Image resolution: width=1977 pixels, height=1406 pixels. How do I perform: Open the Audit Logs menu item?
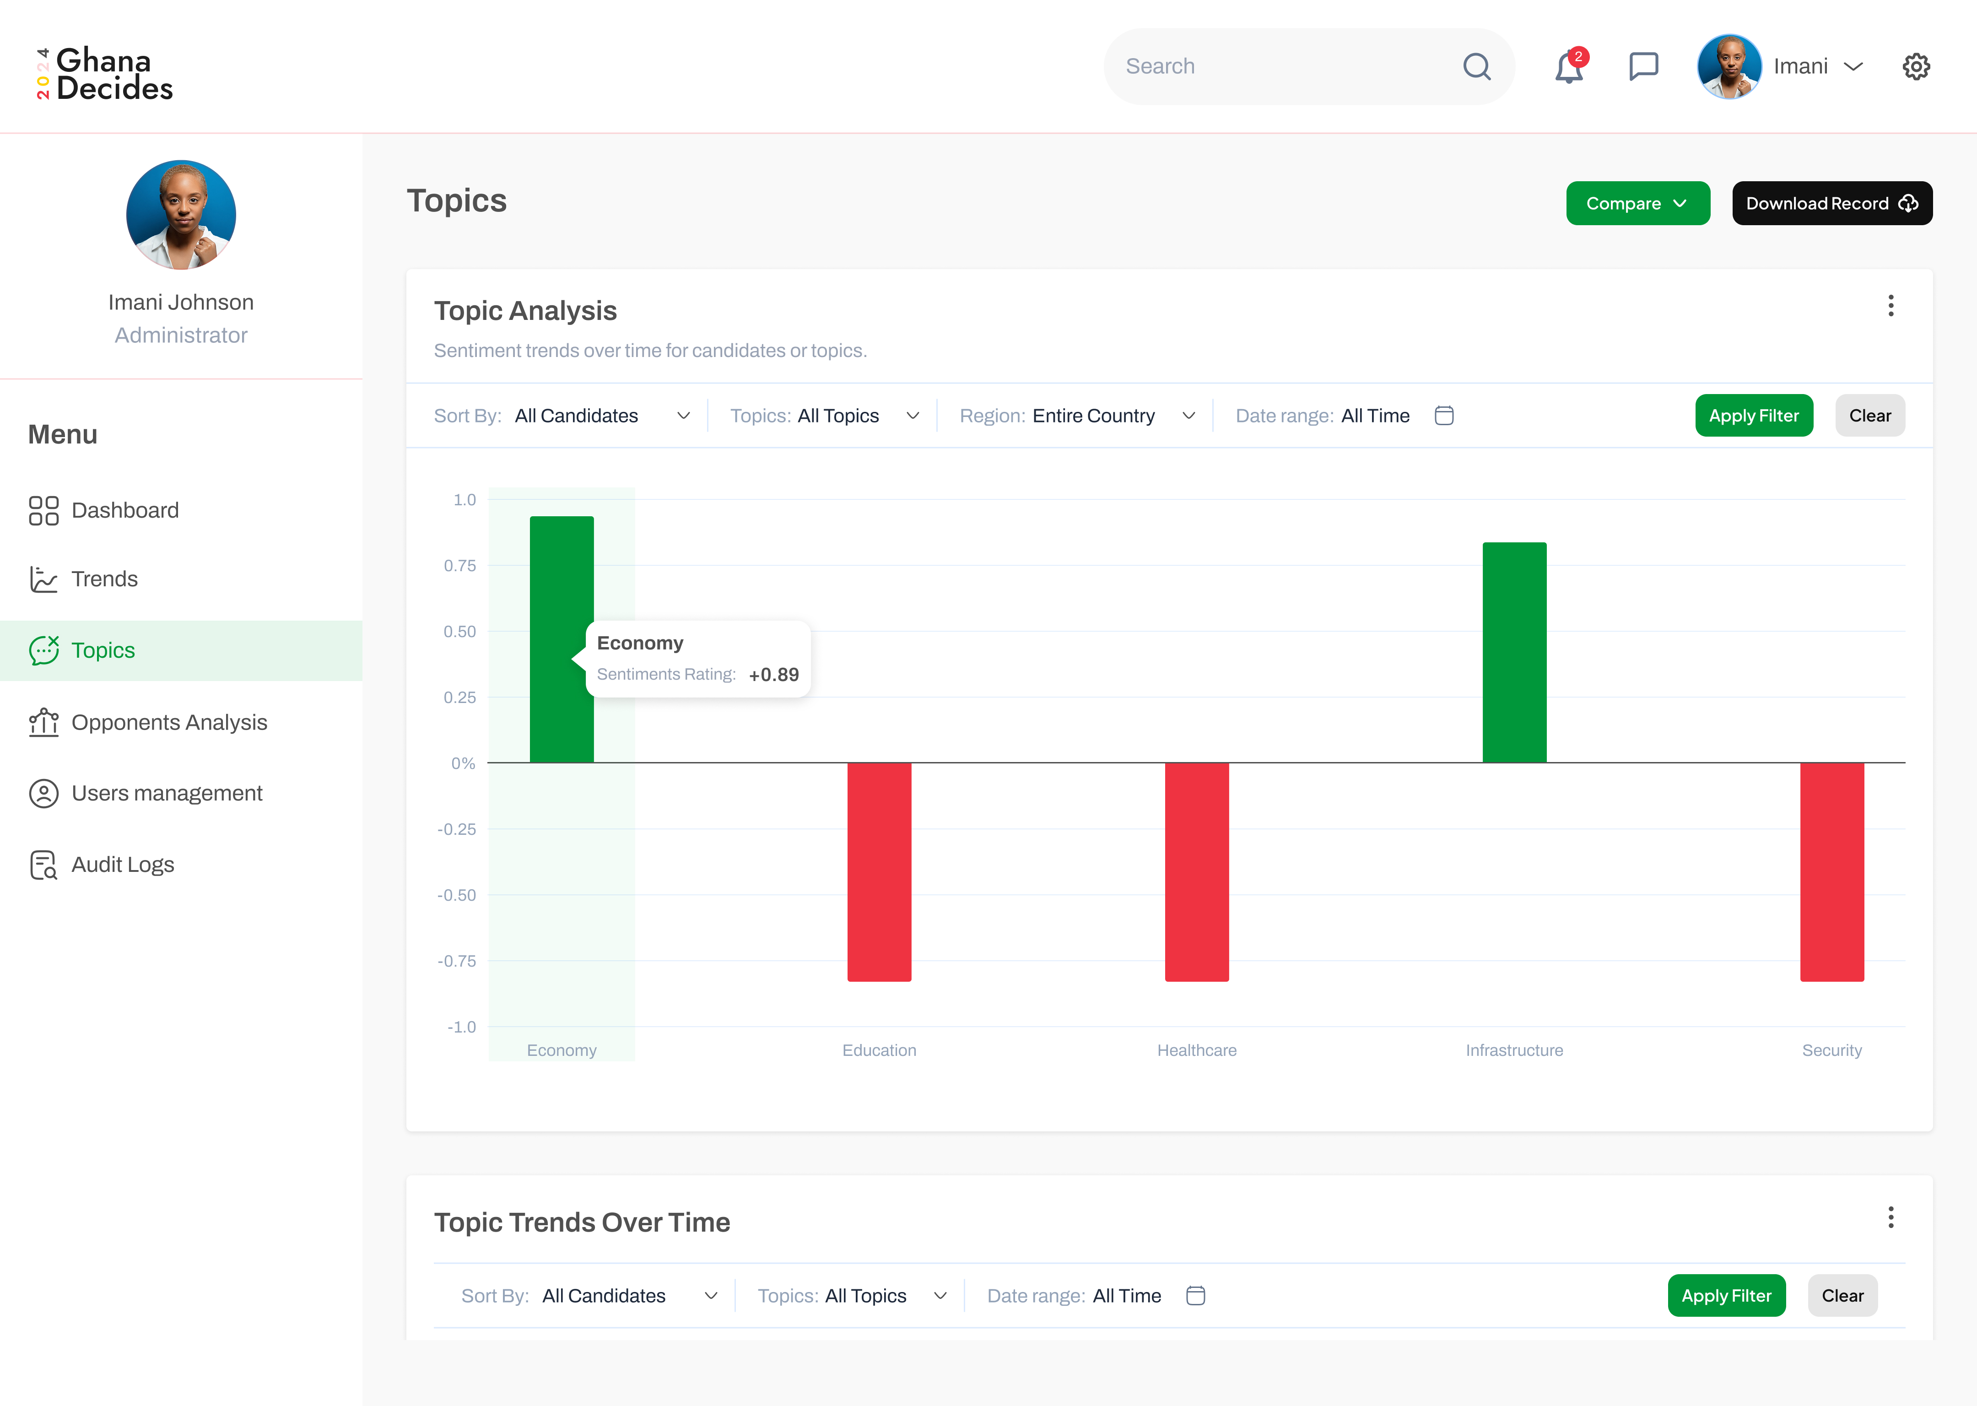pyautogui.click(x=122, y=864)
